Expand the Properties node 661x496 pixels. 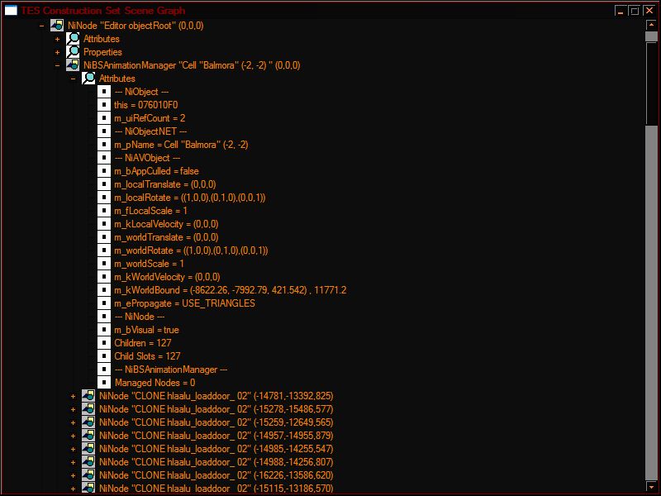(57, 52)
